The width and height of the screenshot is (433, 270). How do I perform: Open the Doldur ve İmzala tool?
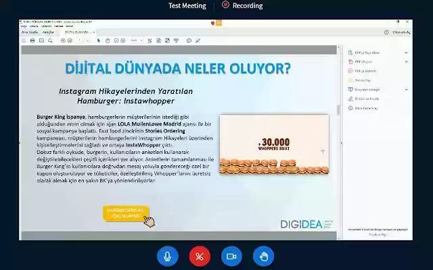364,99
